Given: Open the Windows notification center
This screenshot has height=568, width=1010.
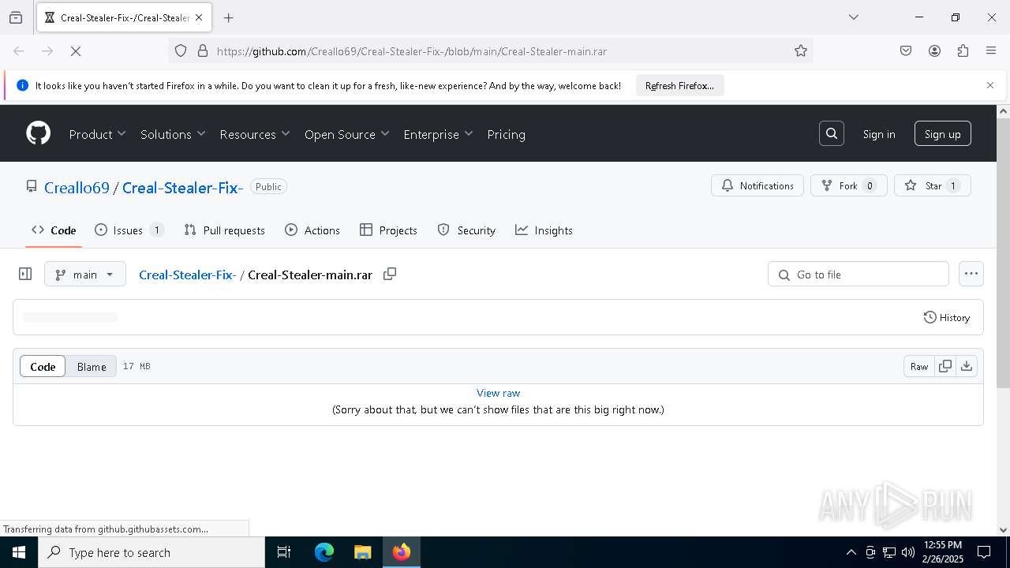Looking at the screenshot, I should (x=984, y=552).
